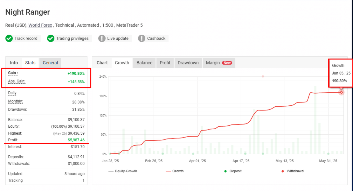Click the Cashback label
The image size is (353, 191).
[156, 39]
